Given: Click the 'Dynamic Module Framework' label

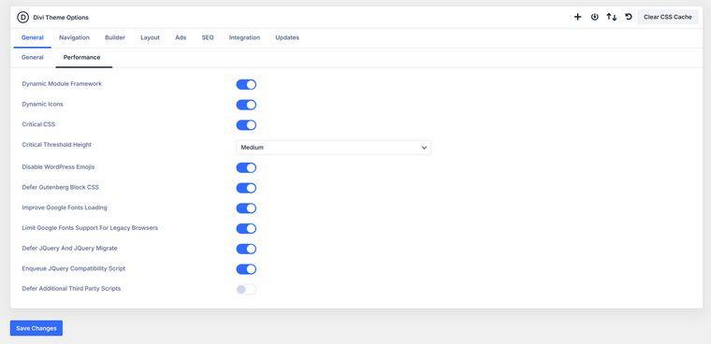Looking at the screenshot, I should coord(62,84).
